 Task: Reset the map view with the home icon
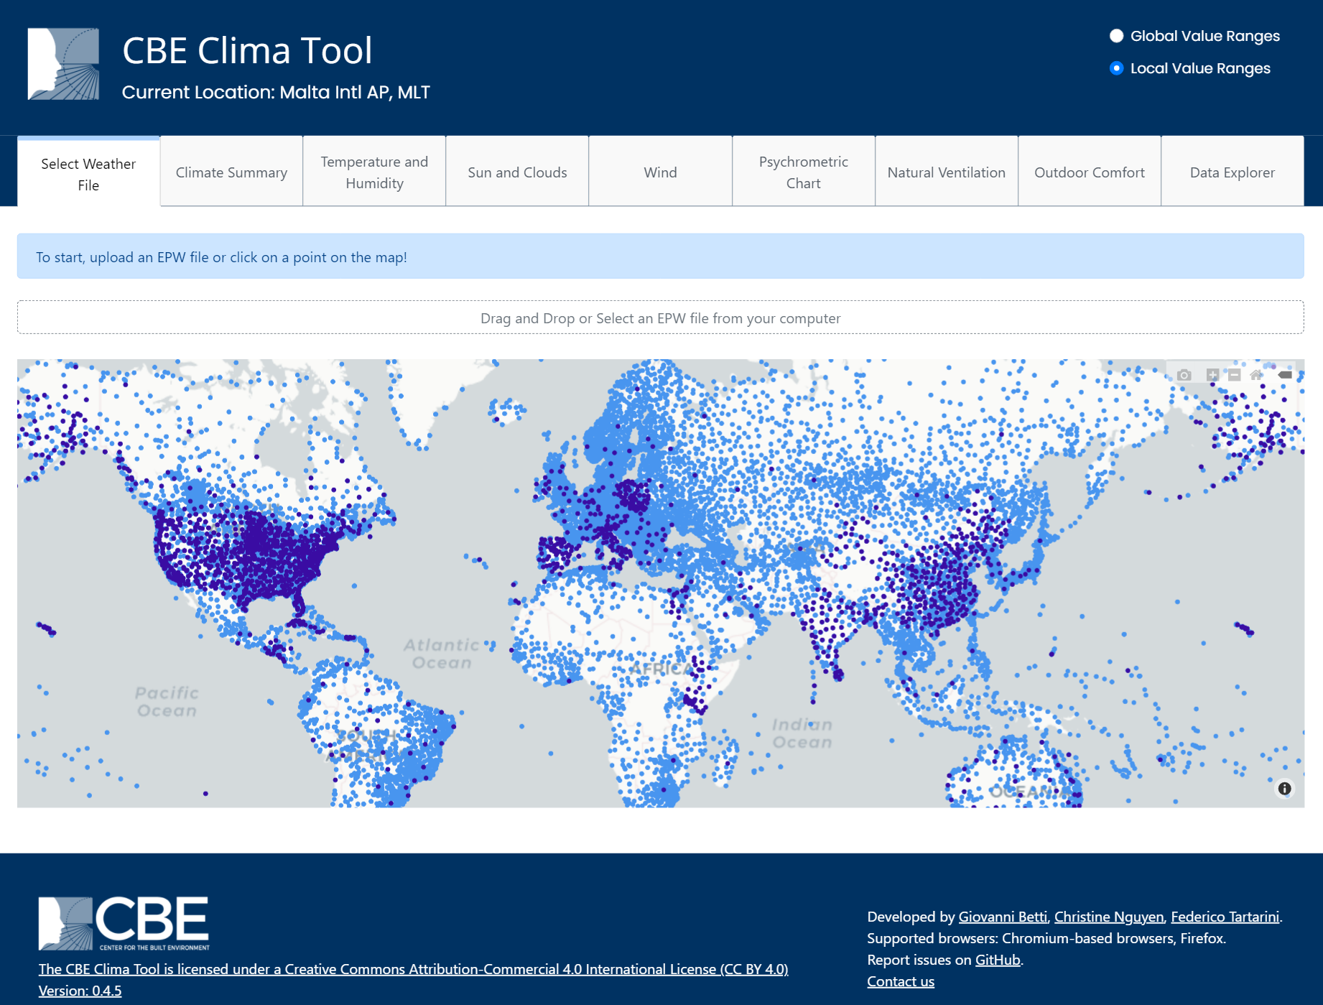[x=1256, y=375]
